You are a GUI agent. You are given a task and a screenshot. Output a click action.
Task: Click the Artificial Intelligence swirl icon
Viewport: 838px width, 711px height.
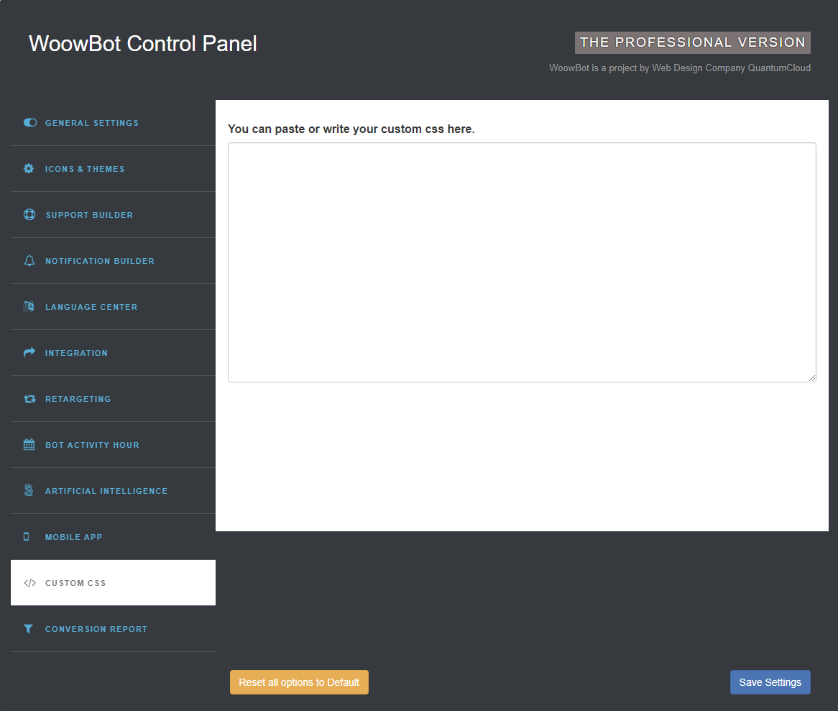(29, 490)
